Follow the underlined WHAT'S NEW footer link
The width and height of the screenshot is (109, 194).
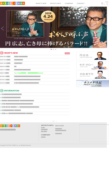point(60,126)
